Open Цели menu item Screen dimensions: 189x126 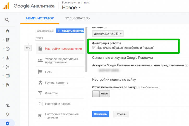[x=60, y=72]
